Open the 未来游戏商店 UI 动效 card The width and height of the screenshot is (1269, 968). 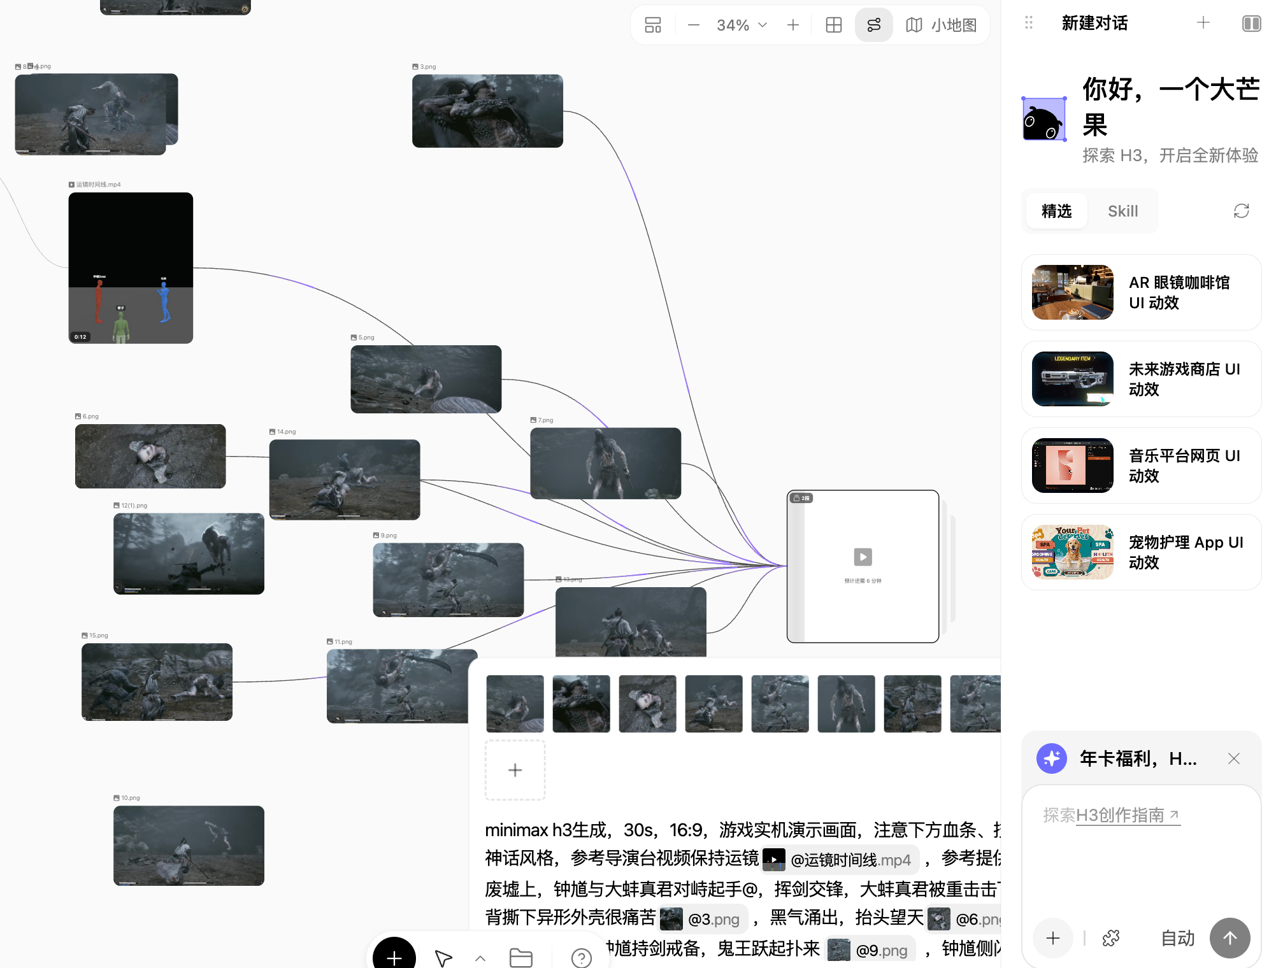[1141, 379]
